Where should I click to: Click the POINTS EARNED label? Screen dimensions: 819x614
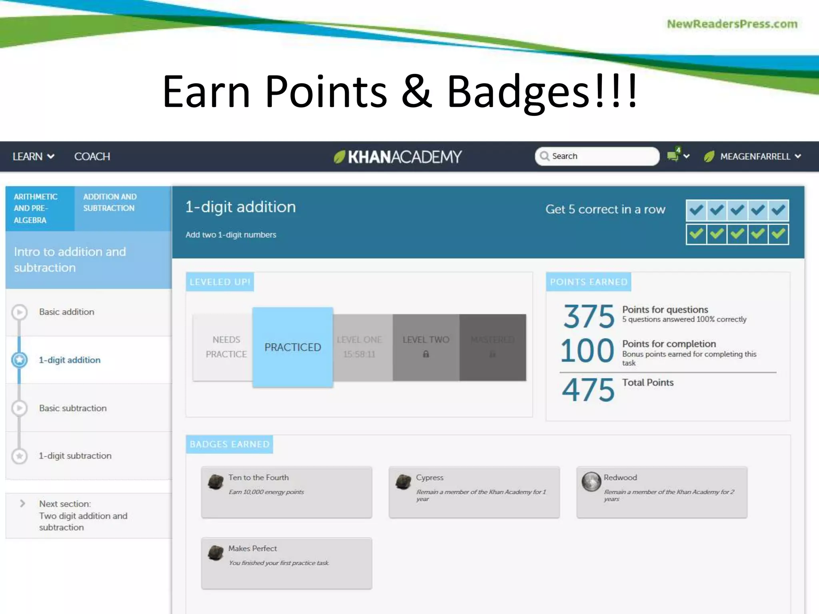click(589, 282)
